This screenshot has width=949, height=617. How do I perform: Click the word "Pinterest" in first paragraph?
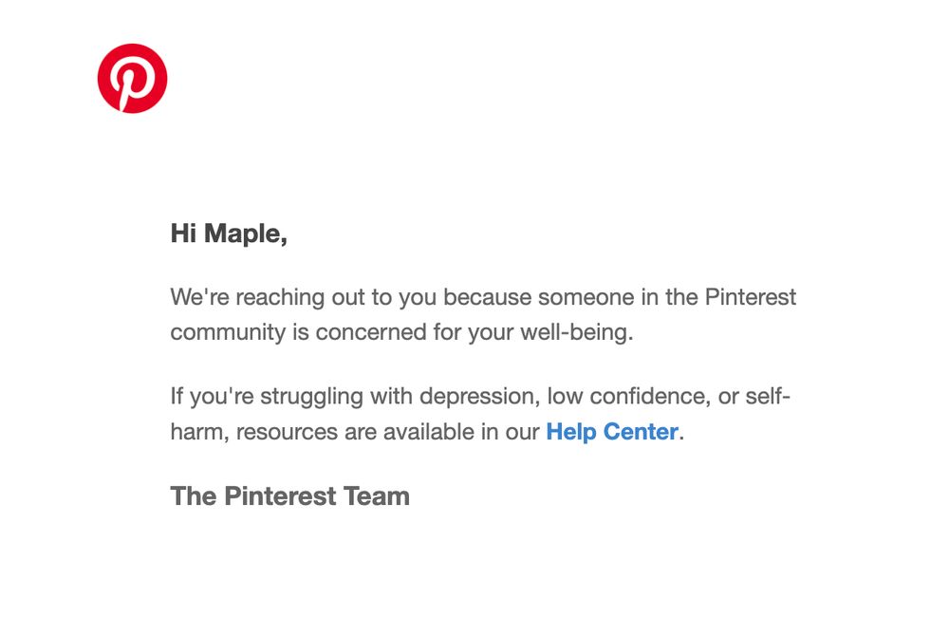[750, 297]
